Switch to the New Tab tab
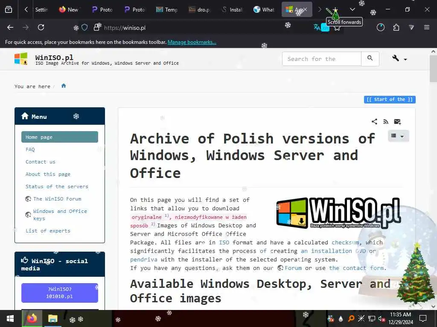 [68, 10]
